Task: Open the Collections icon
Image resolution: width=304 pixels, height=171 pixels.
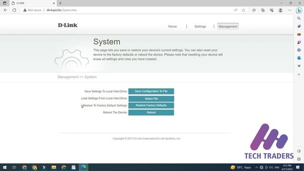Action: (263, 10)
